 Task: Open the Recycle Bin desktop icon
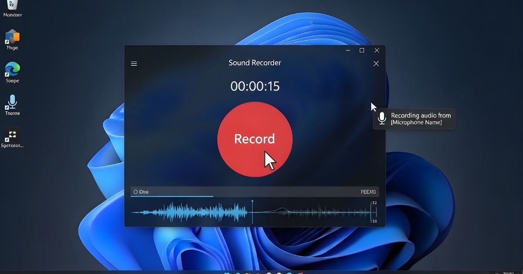[13, 5]
